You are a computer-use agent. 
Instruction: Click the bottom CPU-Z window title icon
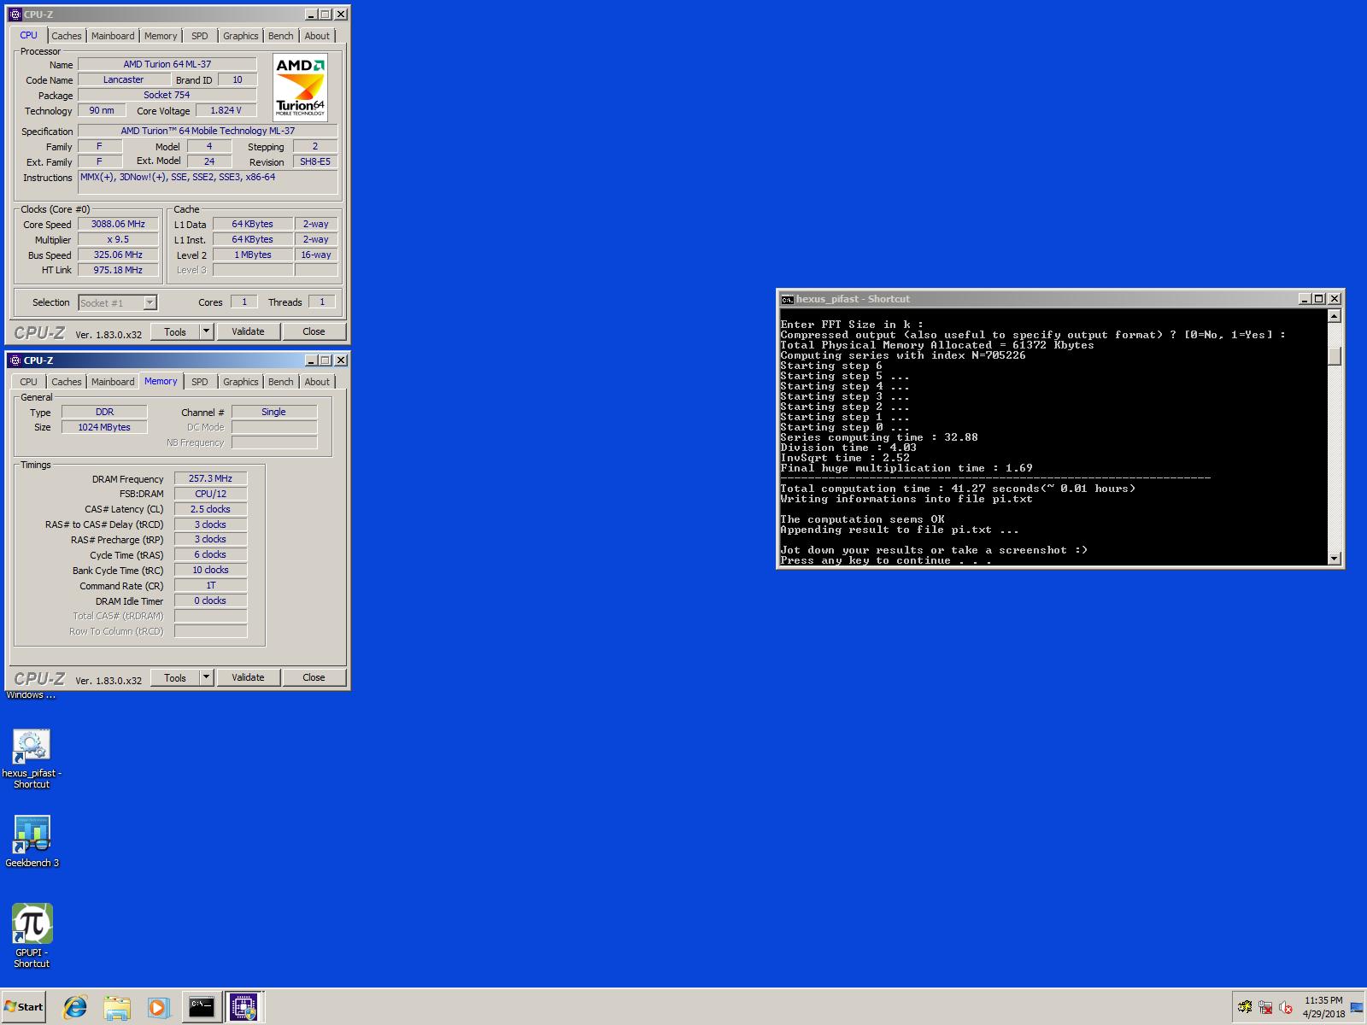(x=15, y=360)
